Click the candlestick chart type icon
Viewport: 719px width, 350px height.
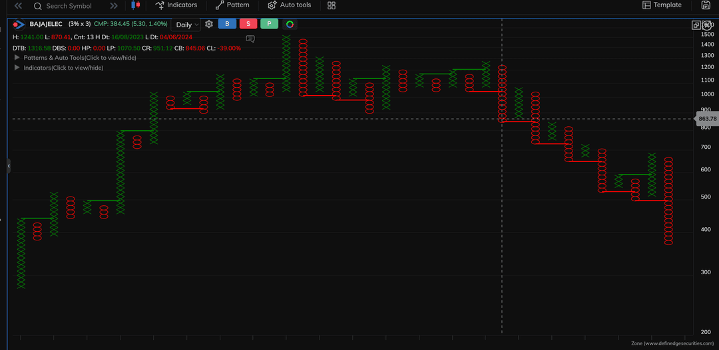point(136,5)
